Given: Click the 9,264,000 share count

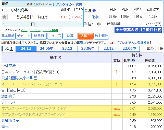Looking at the screenshot, I should coord(155,66).
